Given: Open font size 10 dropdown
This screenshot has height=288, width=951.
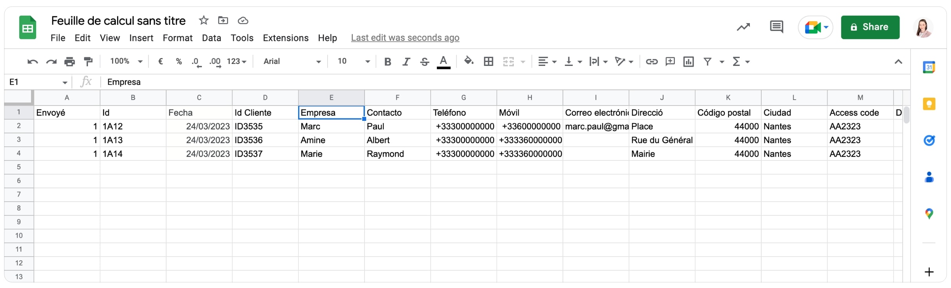Looking at the screenshot, I should (354, 61).
